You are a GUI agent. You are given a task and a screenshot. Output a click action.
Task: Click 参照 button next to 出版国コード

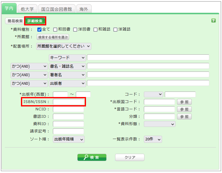[x=184, y=102]
